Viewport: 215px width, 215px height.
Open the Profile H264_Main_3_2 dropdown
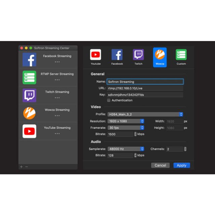[x=145, y=114]
